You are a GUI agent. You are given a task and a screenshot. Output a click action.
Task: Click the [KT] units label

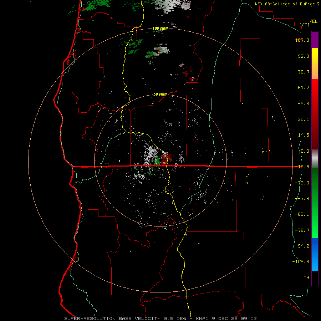coord(305,25)
